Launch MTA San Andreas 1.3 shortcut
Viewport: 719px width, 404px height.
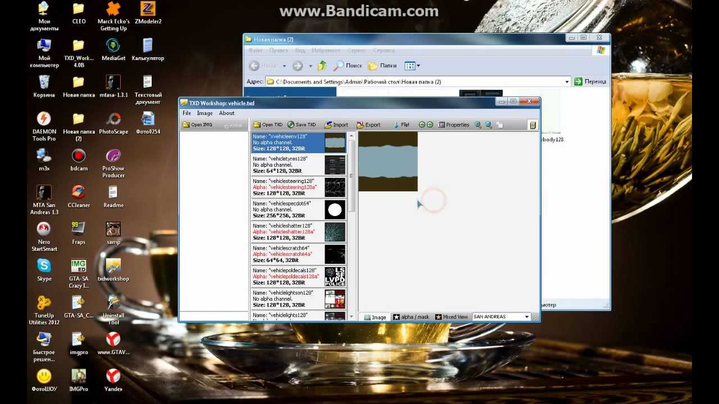(44, 200)
